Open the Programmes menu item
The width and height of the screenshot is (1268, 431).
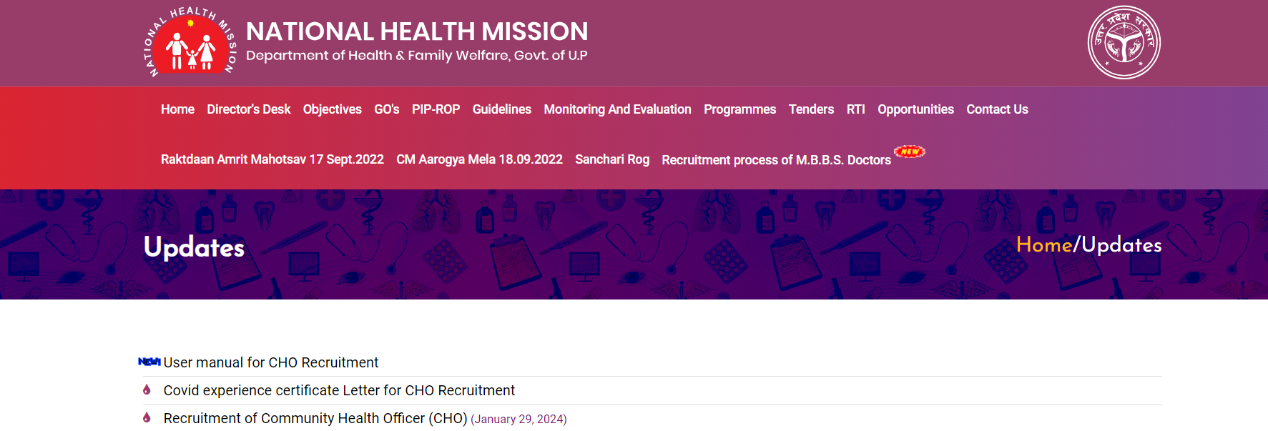pos(739,109)
